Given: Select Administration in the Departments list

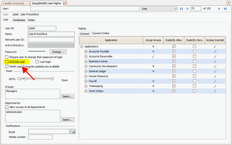Looking at the screenshot, I should [x=14, y=112].
